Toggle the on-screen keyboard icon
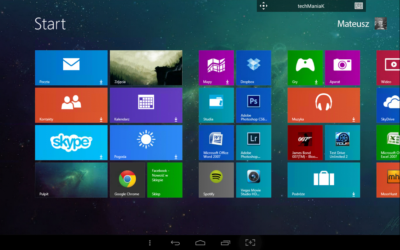 tap(358, 6)
